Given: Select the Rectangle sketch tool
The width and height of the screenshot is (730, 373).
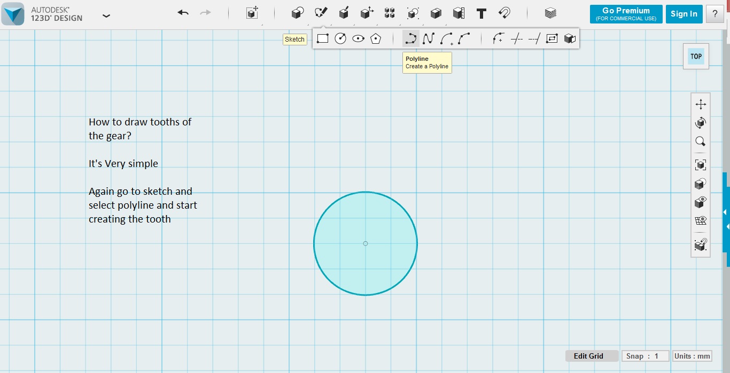Looking at the screenshot, I should pos(322,38).
